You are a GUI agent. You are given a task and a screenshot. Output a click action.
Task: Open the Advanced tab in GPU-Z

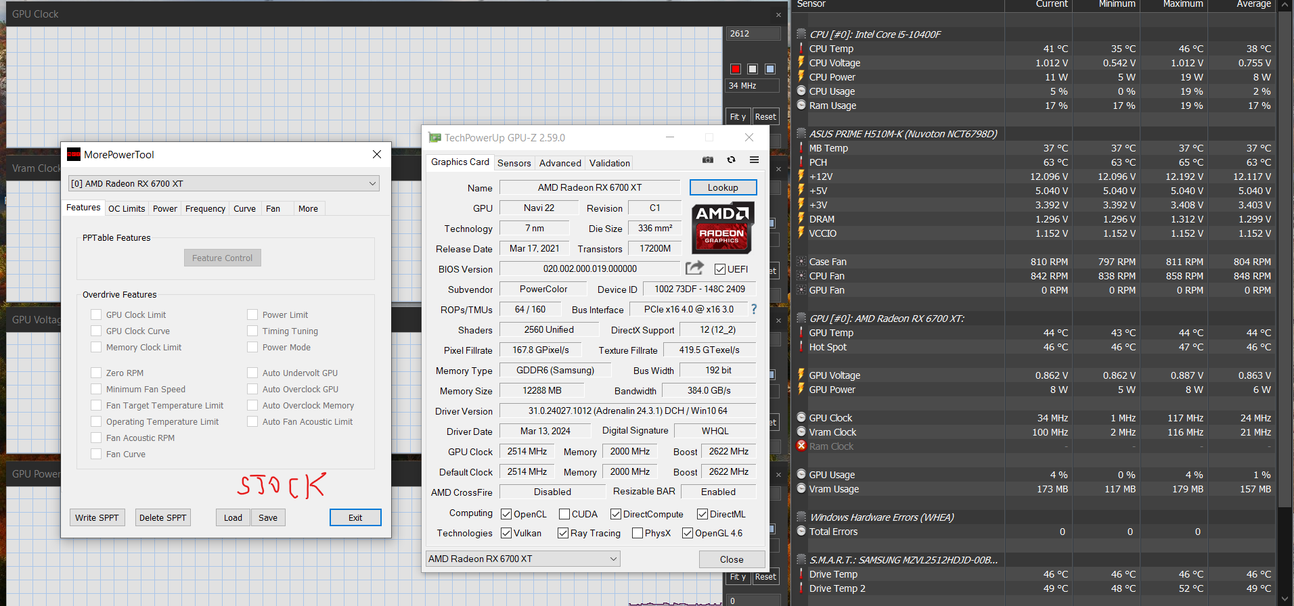tap(560, 163)
